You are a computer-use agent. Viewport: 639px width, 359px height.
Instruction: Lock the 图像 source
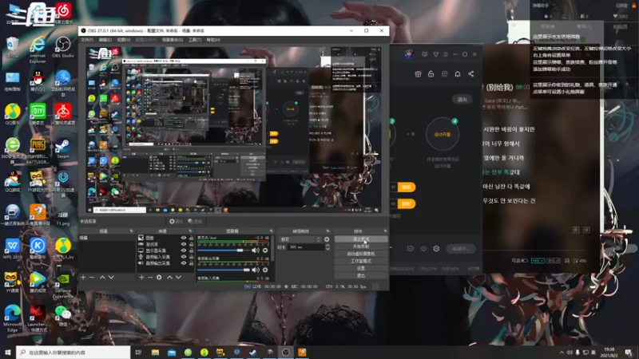click(x=191, y=238)
